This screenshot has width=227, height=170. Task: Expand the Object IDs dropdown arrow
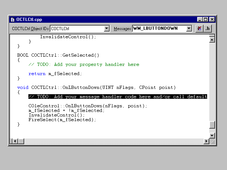(x=107, y=29)
